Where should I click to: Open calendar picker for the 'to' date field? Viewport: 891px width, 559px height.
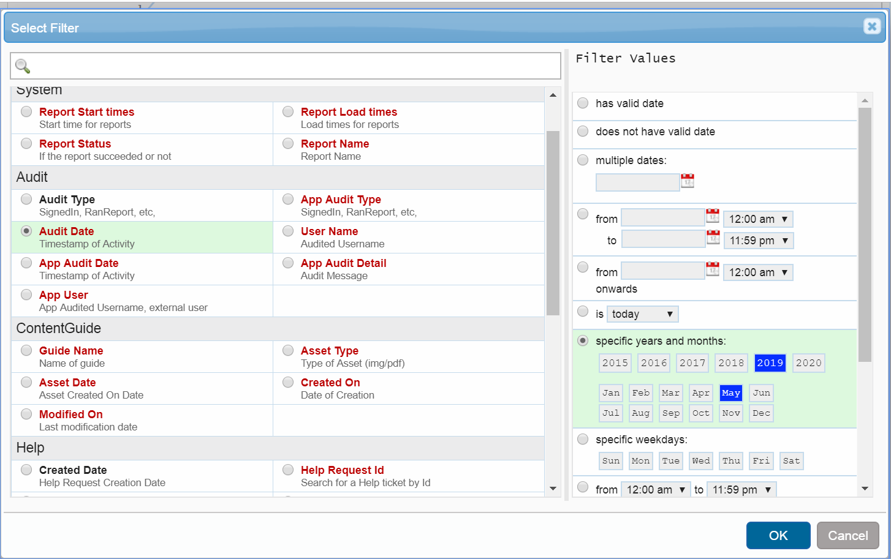coord(713,238)
